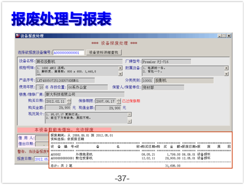Maximize the 设备报废处理 window

[224, 36]
